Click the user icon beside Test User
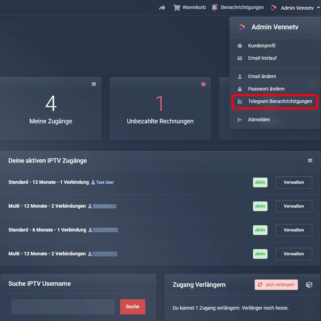Viewport: 321px width, 321px height. point(93,182)
